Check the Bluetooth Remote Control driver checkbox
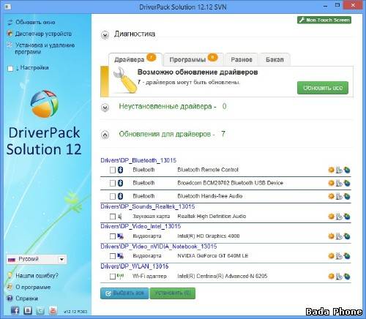Screen dimensions: 366x319 113,170
